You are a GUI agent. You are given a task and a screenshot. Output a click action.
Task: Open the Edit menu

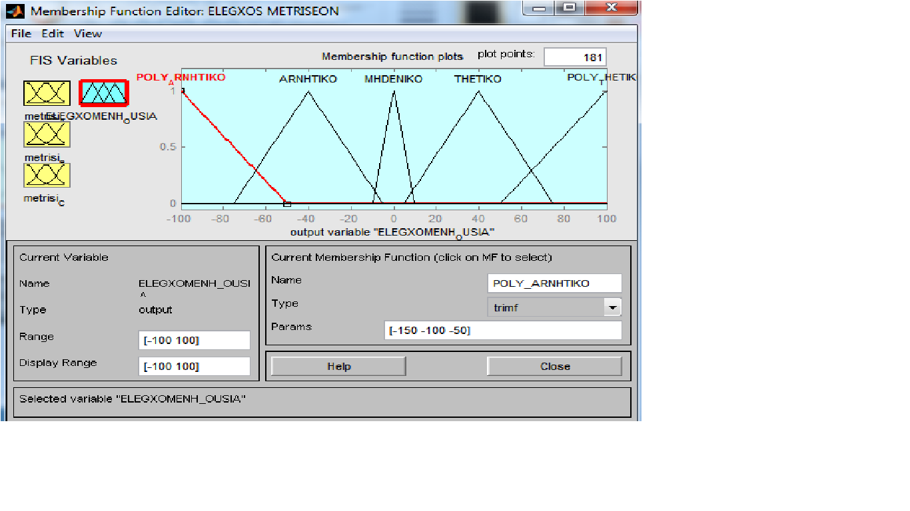click(x=53, y=33)
